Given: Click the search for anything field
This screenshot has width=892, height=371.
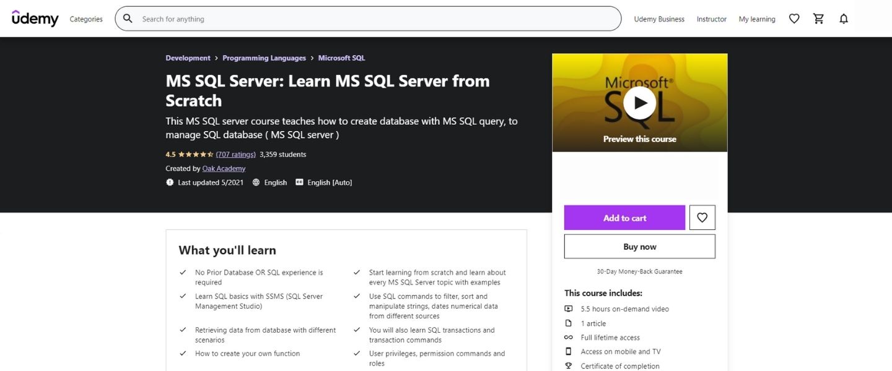Looking at the screenshot, I should coord(368,19).
